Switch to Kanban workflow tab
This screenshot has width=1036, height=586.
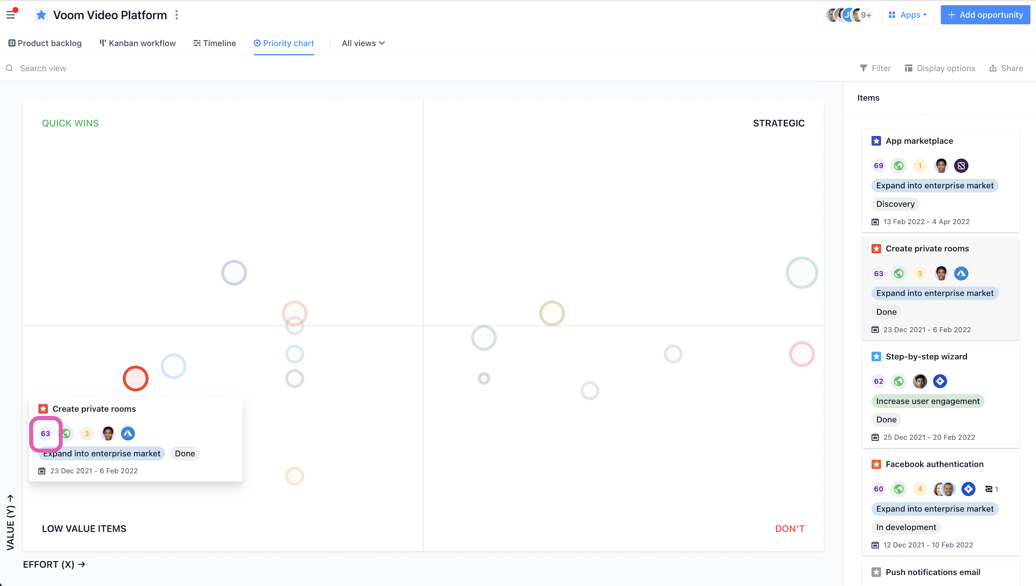point(137,43)
